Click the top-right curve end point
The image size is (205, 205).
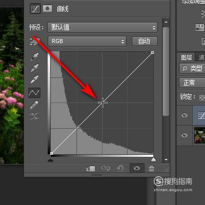click(152, 52)
